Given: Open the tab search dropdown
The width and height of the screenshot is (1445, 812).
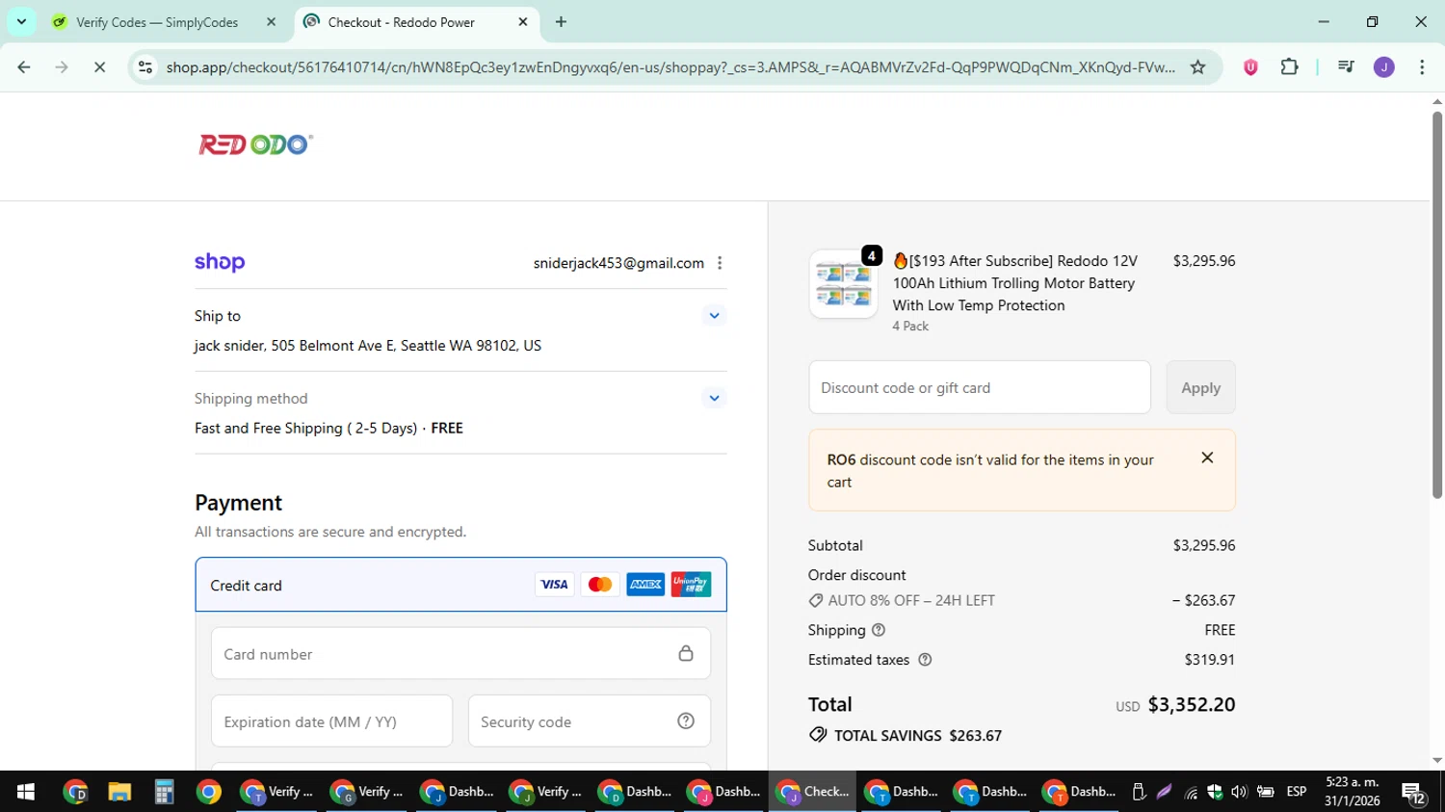Looking at the screenshot, I should tap(21, 22).
